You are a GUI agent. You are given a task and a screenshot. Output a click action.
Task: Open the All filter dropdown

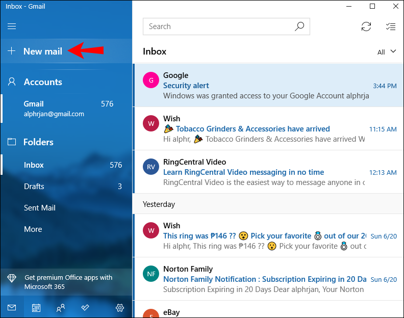[387, 52]
